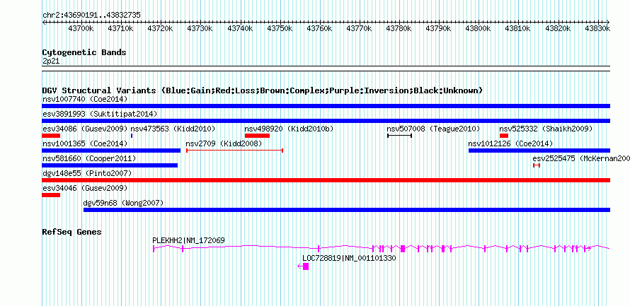Select the 43790k scale label

pyautogui.click(x=439, y=28)
